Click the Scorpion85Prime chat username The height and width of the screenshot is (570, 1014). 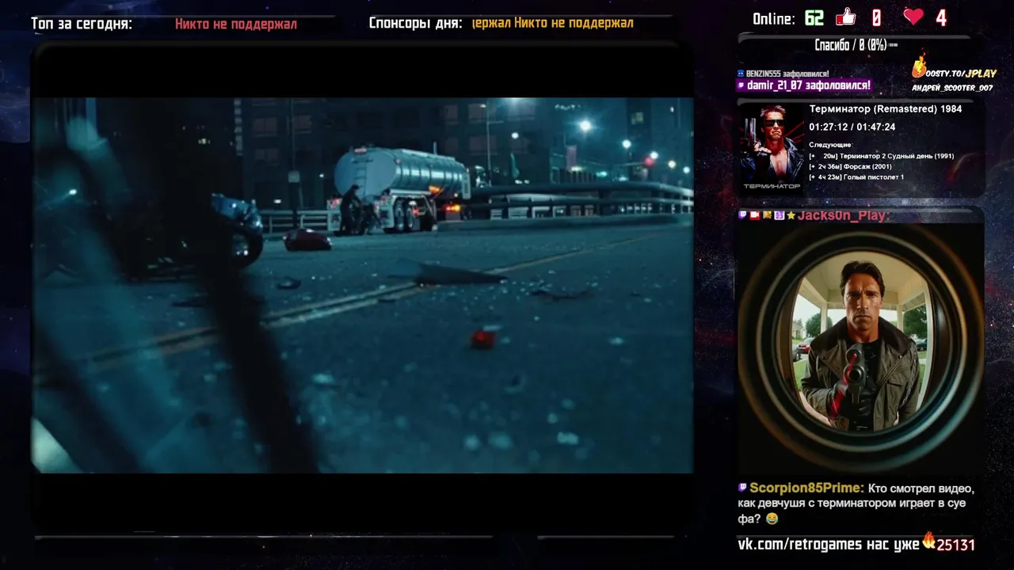point(807,488)
